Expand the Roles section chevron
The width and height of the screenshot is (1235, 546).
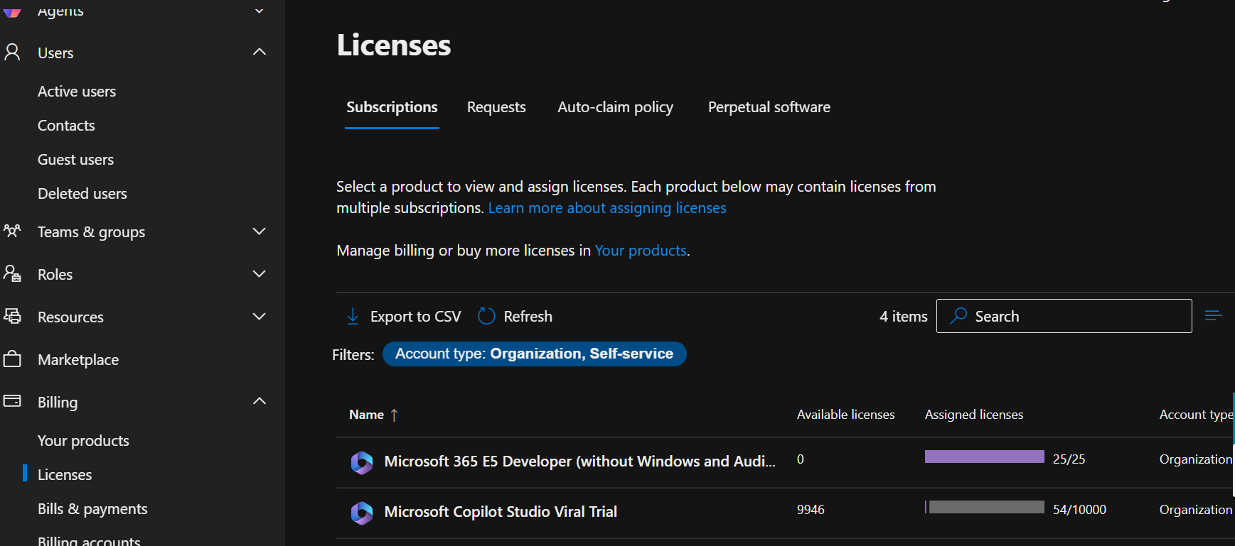coord(260,273)
